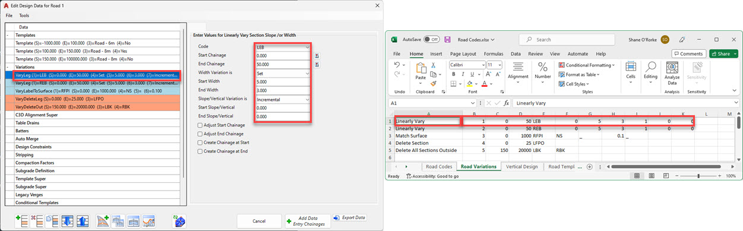
Task: Click the Excel zoom slider handle
Action: 698,176
